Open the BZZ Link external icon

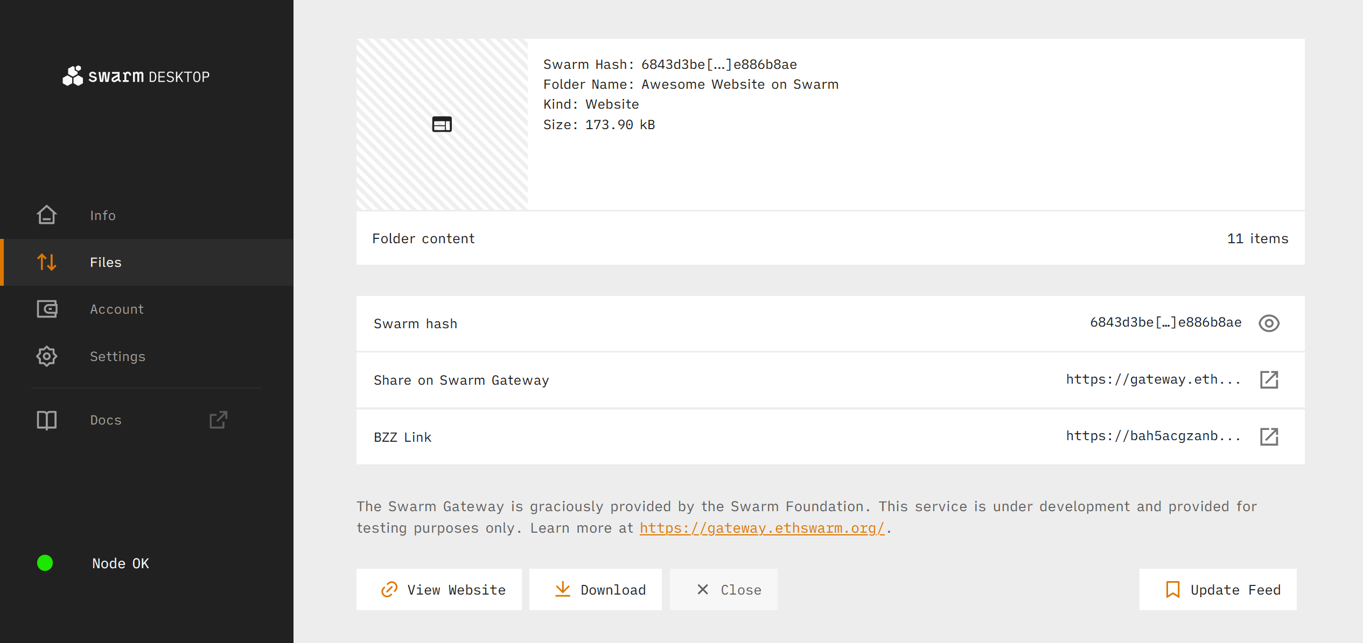pos(1269,436)
